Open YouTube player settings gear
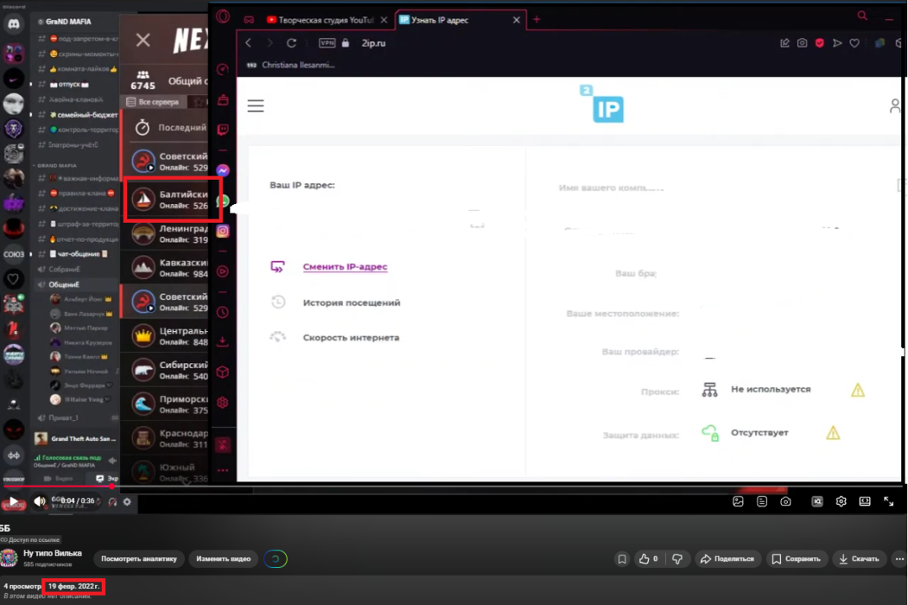Screen dimensions: 908x605 coord(841,502)
